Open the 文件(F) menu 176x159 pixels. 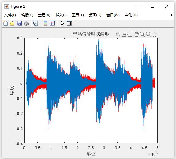click(x=10, y=15)
